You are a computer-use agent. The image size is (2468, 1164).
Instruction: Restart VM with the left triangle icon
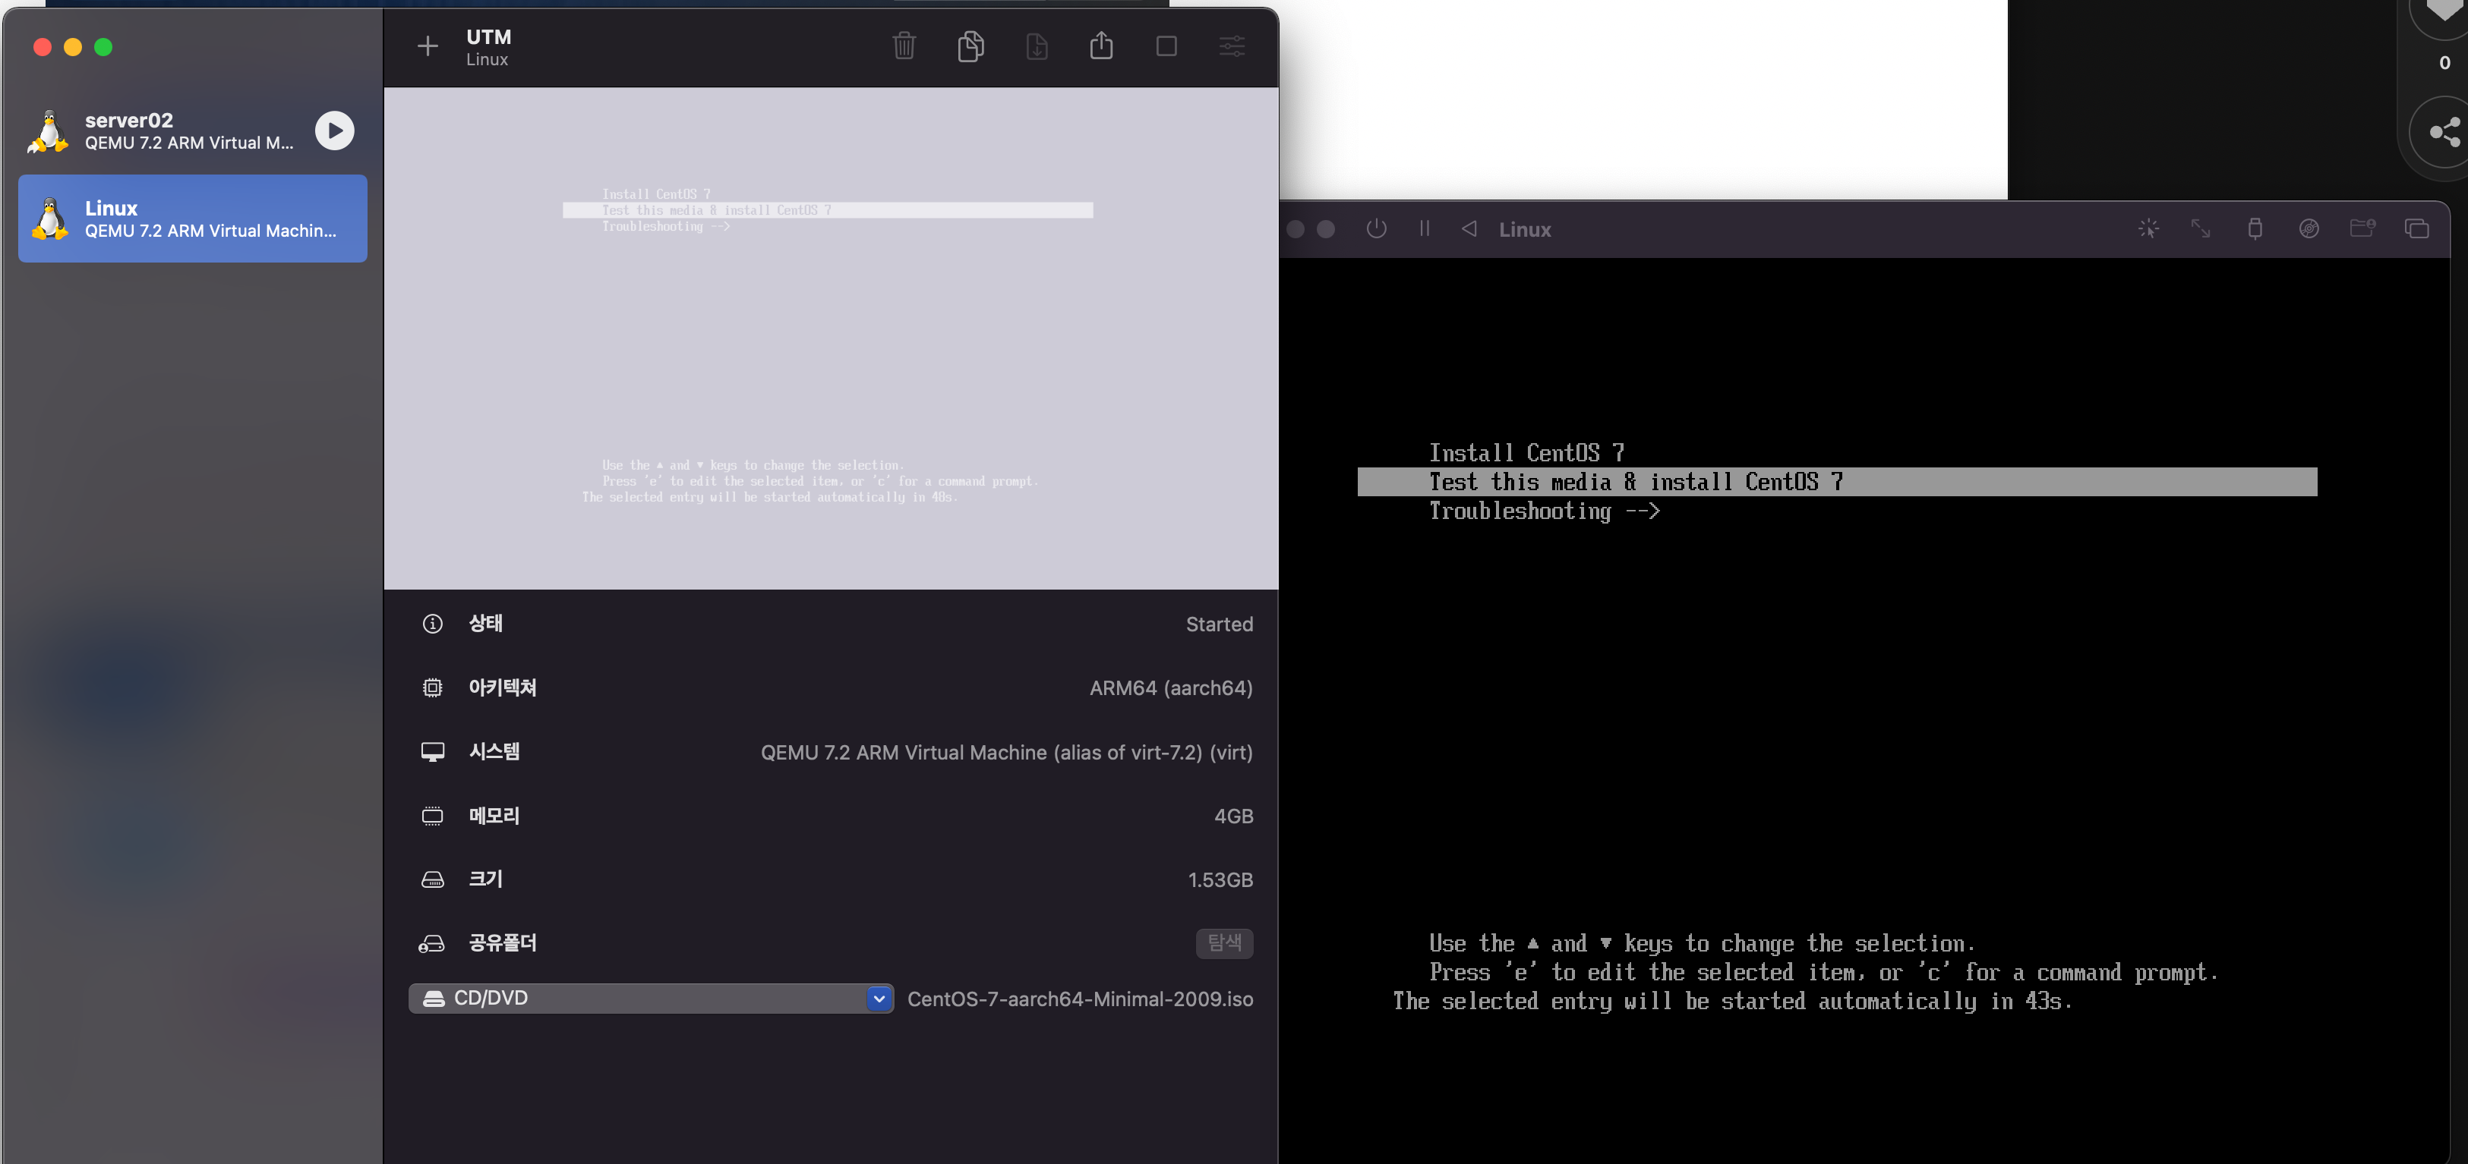click(x=1469, y=229)
